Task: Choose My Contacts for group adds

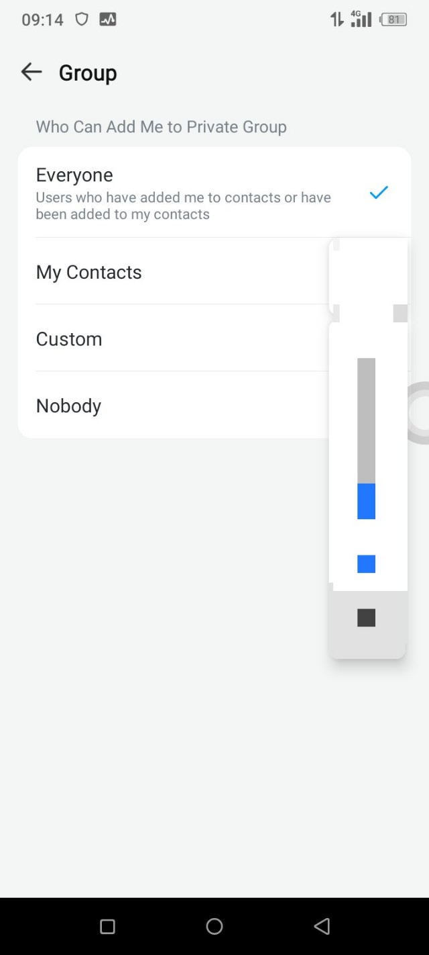Action: click(x=89, y=272)
